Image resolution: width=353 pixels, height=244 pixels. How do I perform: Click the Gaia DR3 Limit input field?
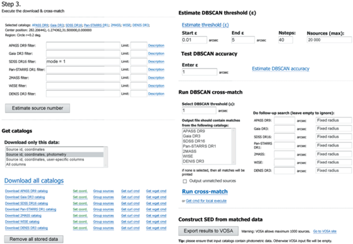pos(139,53)
